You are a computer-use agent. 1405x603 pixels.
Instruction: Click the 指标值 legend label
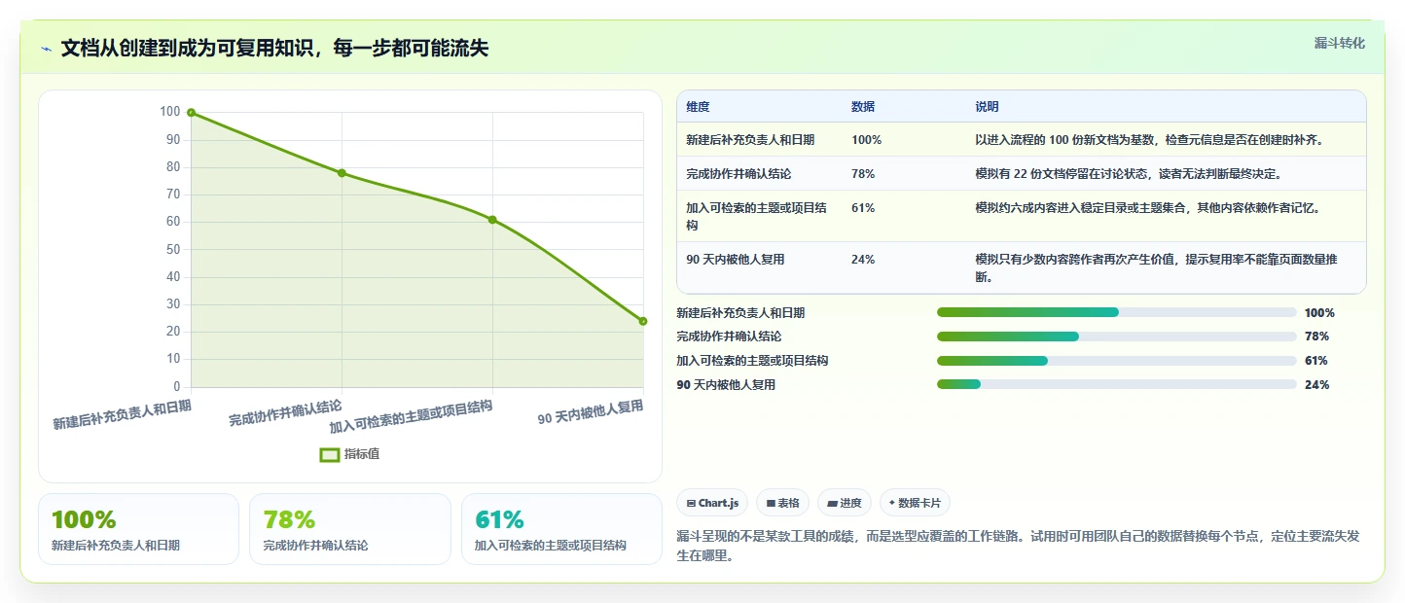click(362, 454)
